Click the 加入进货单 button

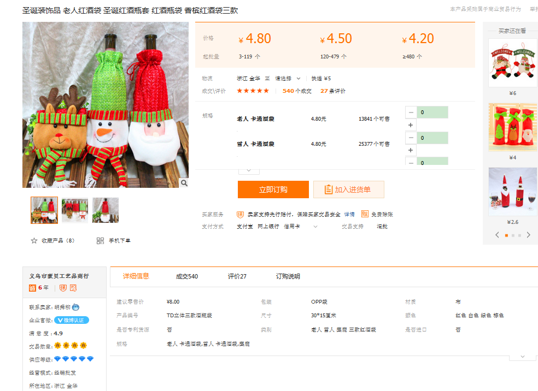point(348,189)
